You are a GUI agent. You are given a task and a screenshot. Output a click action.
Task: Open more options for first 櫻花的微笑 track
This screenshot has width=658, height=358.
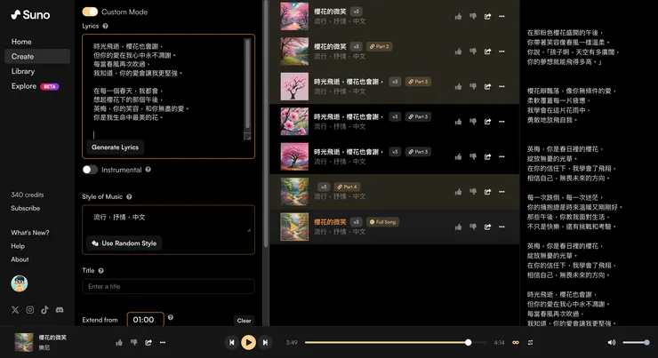click(x=502, y=16)
